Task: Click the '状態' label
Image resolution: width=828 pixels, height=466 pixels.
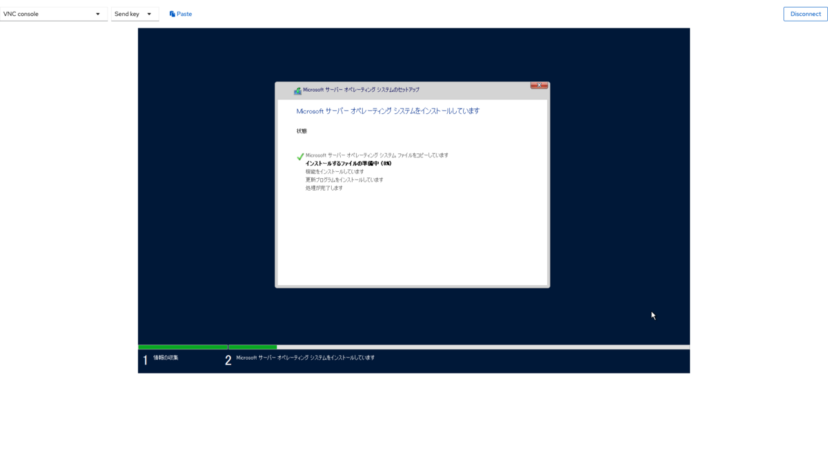Action: tap(302, 131)
